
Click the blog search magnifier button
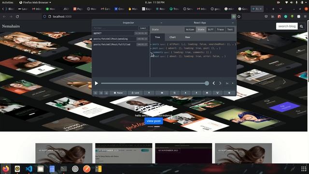[x=301, y=26]
